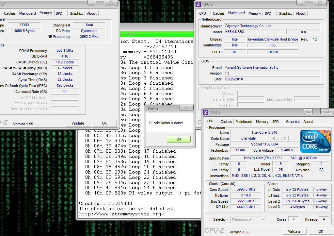Click OK in the bottom CPU-Z CPU window
334x236 pixels.
pyautogui.click(x=321, y=231)
